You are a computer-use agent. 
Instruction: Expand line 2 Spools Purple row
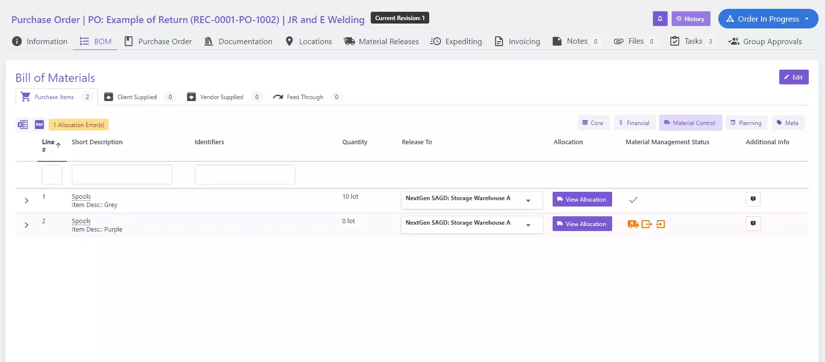pyautogui.click(x=27, y=225)
